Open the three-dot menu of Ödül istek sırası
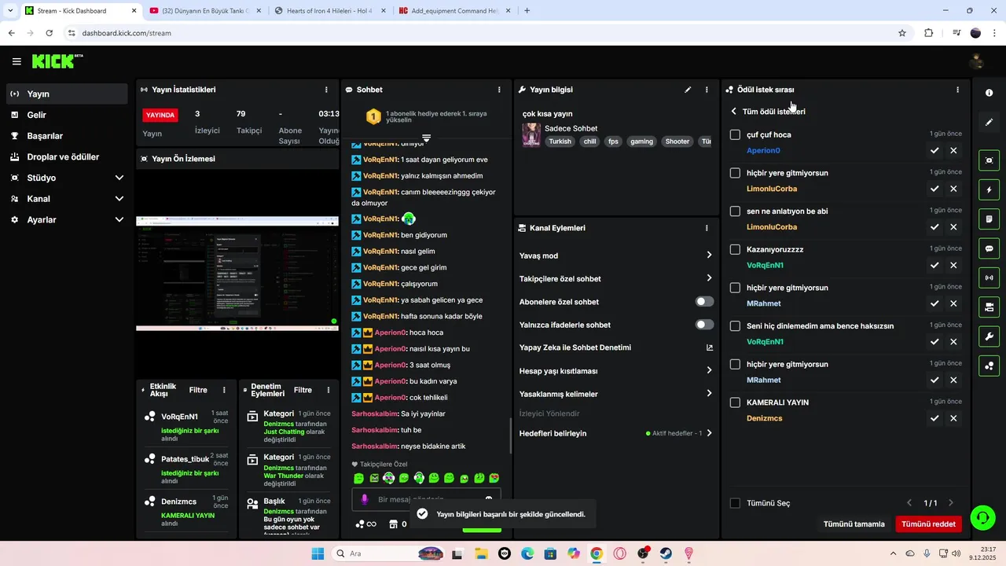1006x566 pixels. click(x=957, y=90)
